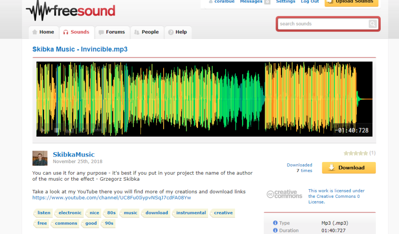Image resolution: width=399 pixels, height=234 pixels.
Task: Click the '01:40:727' duration value
Action: 334,230
